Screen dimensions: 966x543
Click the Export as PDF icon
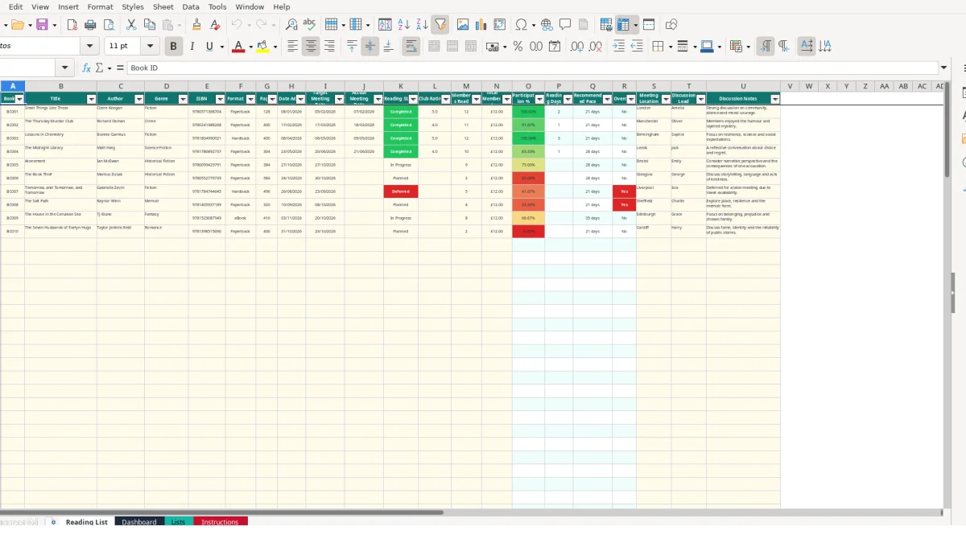coord(72,25)
